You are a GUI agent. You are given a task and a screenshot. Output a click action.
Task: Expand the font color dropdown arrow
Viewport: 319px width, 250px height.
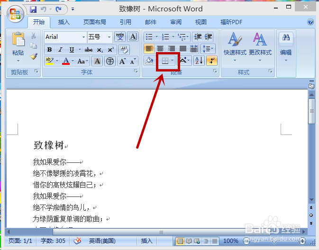click(x=73, y=61)
